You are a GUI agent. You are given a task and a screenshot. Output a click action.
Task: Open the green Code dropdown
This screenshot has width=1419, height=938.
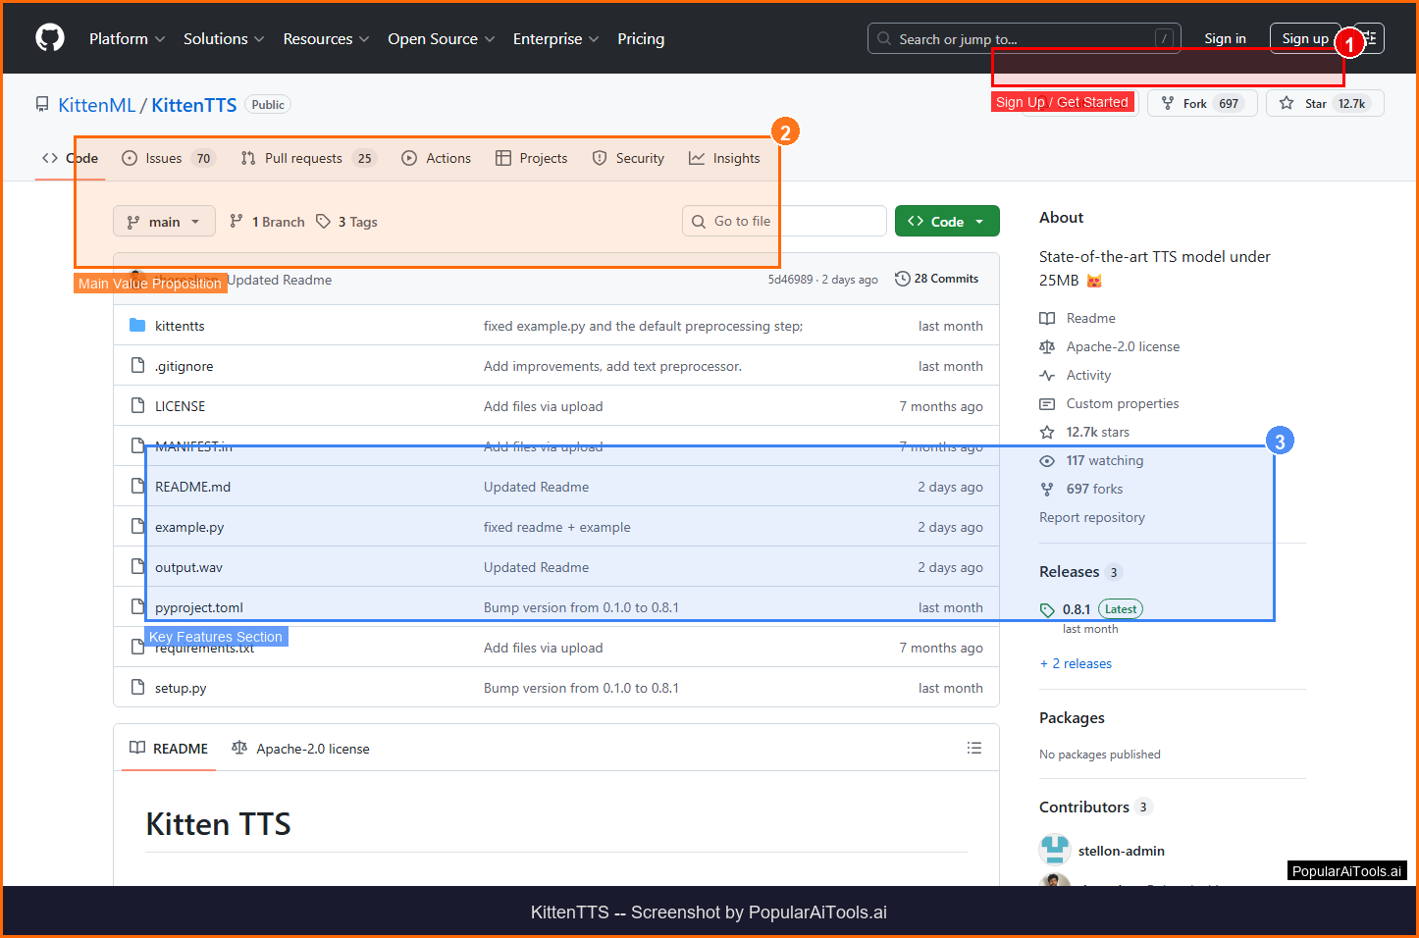pos(946,222)
